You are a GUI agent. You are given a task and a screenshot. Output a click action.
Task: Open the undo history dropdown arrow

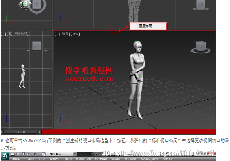coord(32,154)
